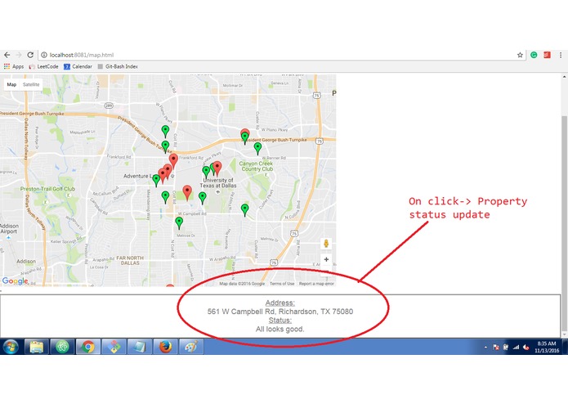Open the Git-Bash Index bookmark
Screen dimensions: 568x404
pyautogui.click(x=118, y=67)
